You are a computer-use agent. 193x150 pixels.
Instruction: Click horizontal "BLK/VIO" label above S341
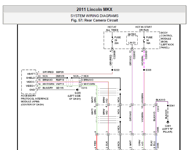pos(161,100)
